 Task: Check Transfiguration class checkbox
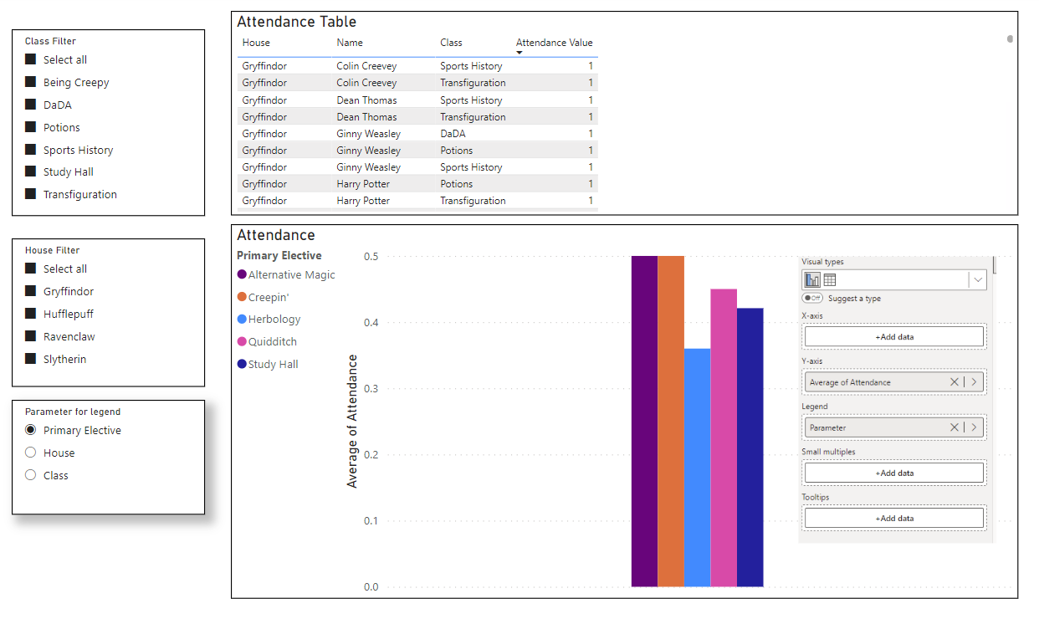point(31,194)
